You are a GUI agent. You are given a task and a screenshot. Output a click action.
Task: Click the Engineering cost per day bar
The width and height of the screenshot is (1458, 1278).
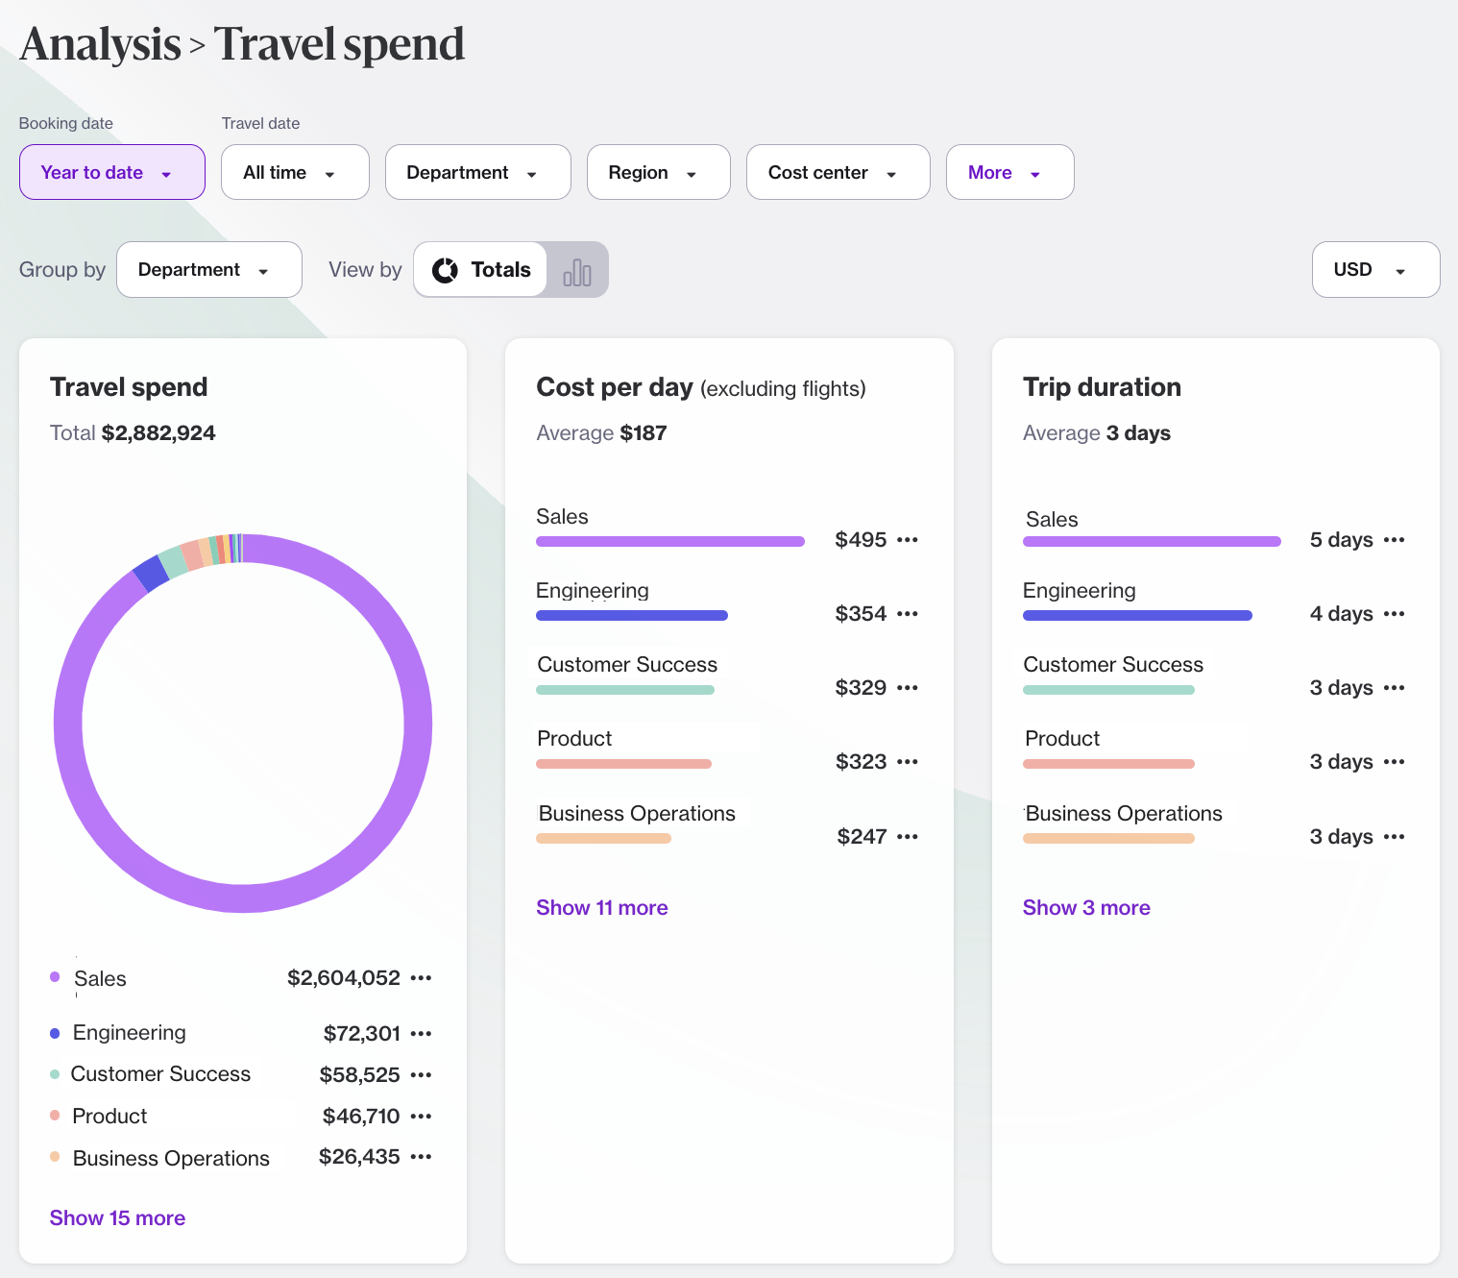[631, 616]
